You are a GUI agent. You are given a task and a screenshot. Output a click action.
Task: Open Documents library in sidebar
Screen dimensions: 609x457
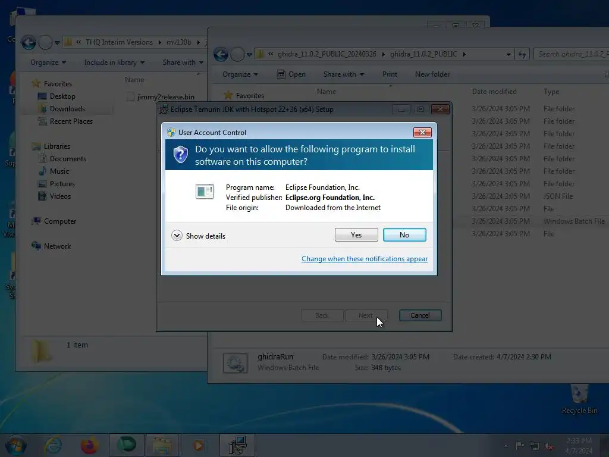68,158
